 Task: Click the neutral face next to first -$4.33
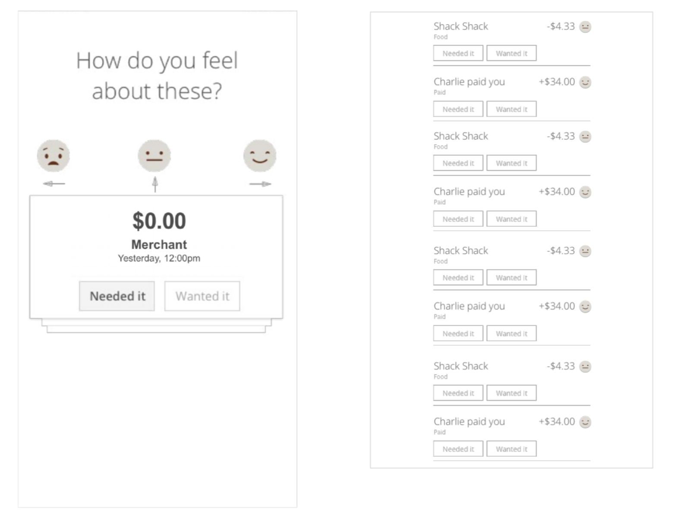585,27
